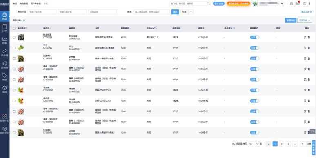Image resolution: width=316 pixels, height=158 pixels.
Task: Tick the select-all checkbox in table header
Action: (14, 29)
